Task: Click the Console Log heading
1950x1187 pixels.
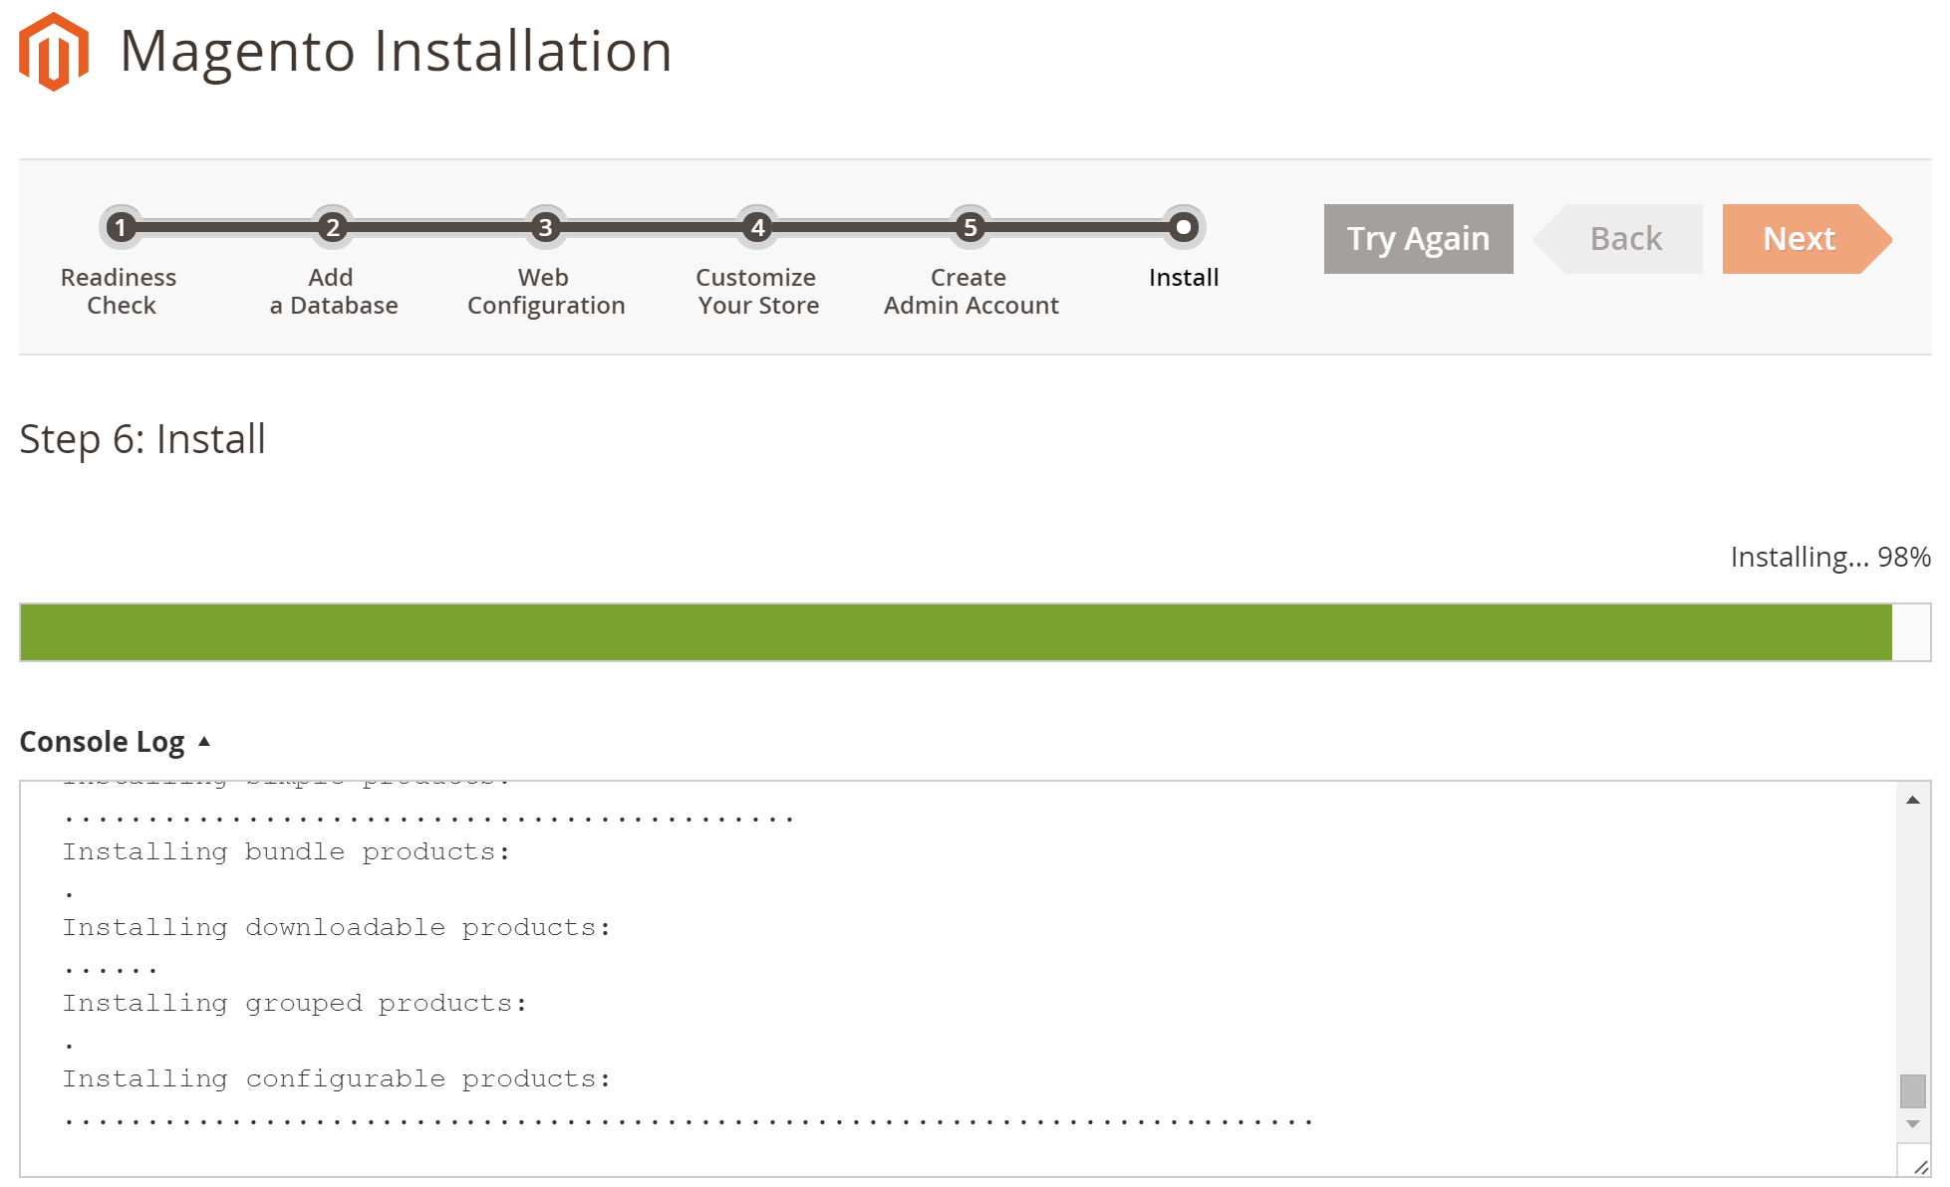Action: 102,742
